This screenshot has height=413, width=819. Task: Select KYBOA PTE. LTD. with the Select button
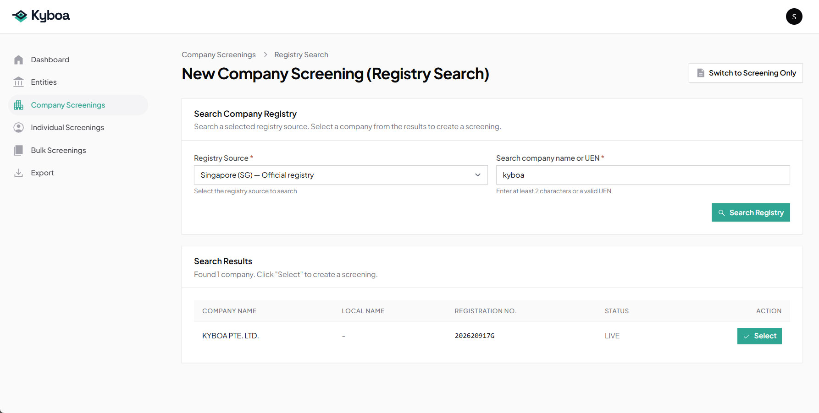[x=759, y=336]
